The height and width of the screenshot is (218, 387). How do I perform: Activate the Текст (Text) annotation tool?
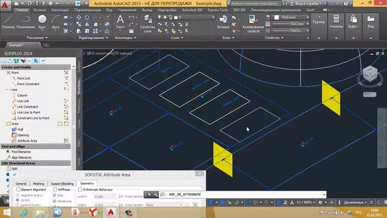[120, 22]
